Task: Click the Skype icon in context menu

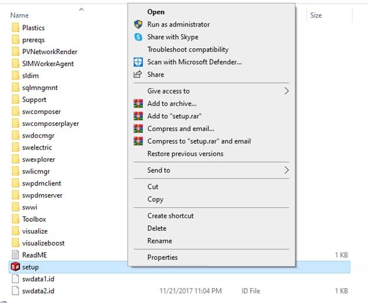Action: click(138, 37)
